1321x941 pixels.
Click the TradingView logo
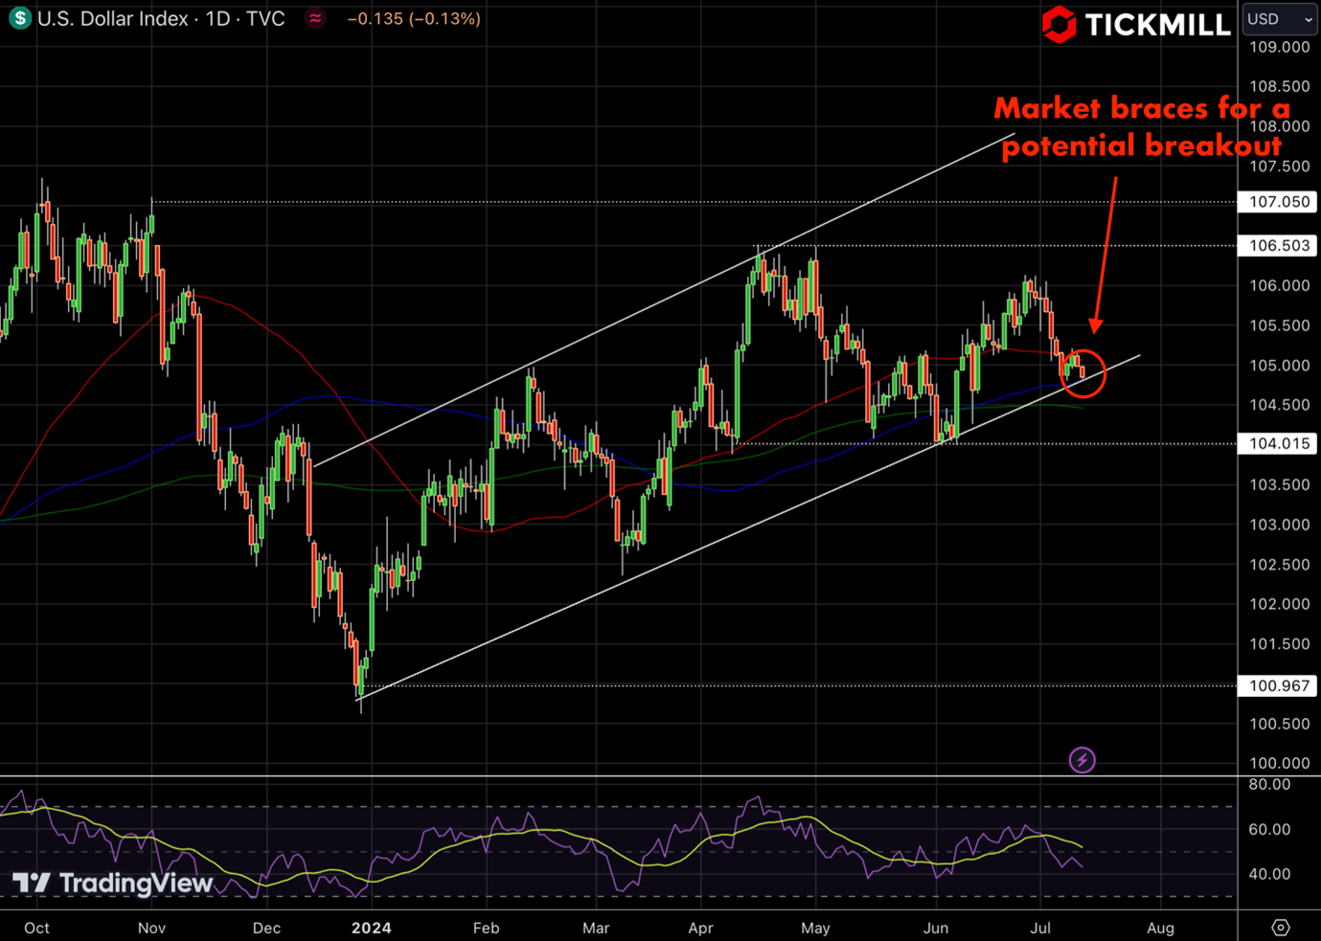[112, 883]
